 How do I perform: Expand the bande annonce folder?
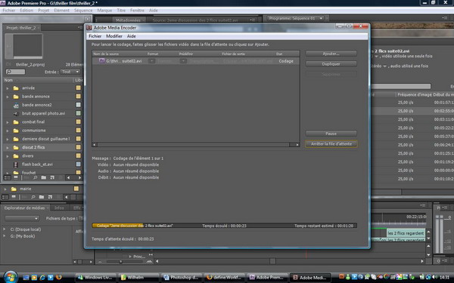(x=8, y=97)
